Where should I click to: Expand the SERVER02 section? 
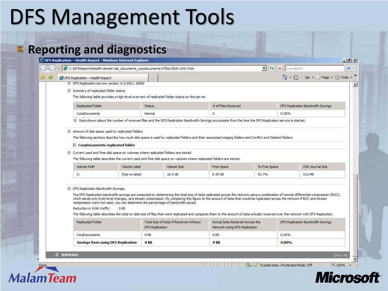pyautogui.click(x=57, y=255)
